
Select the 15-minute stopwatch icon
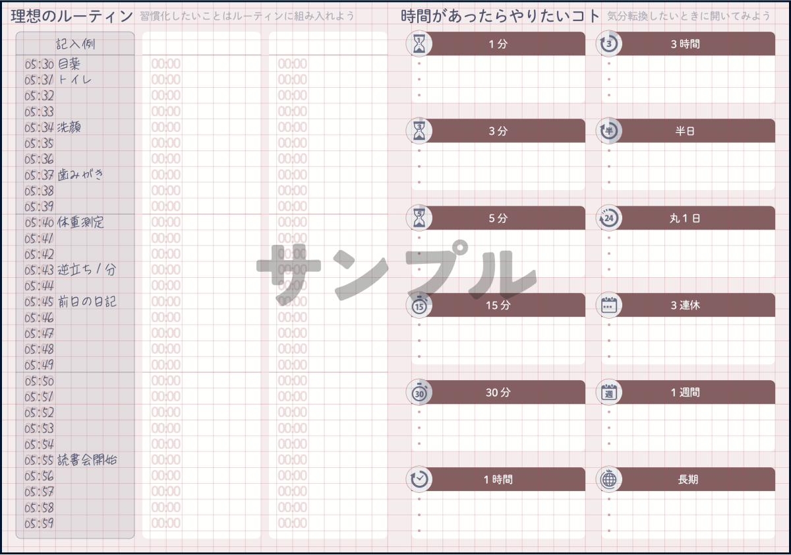tap(419, 306)
